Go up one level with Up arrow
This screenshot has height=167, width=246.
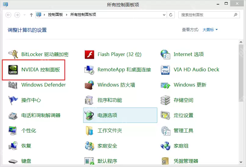pos(31,15)
